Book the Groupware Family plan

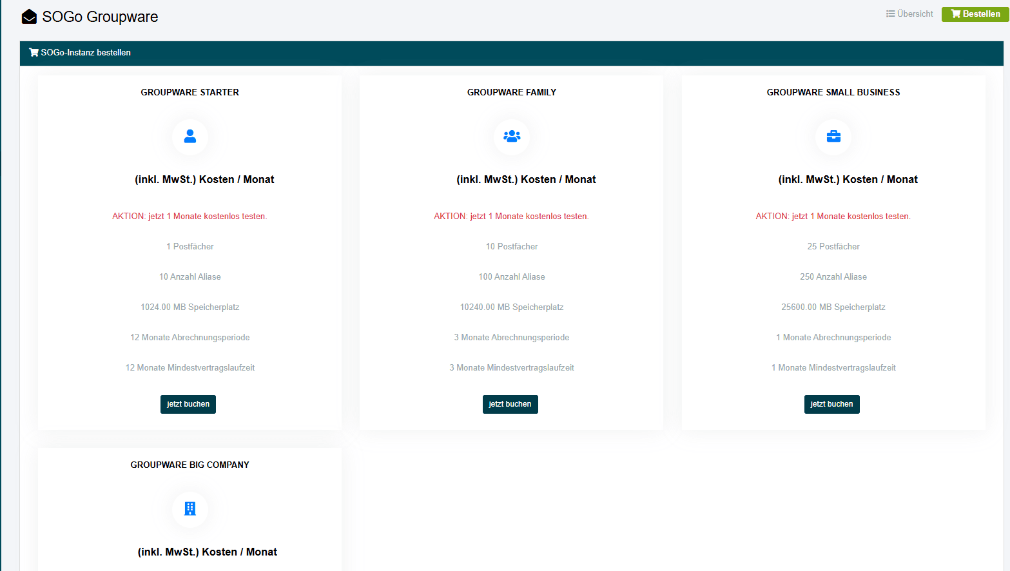coord(510,404)
